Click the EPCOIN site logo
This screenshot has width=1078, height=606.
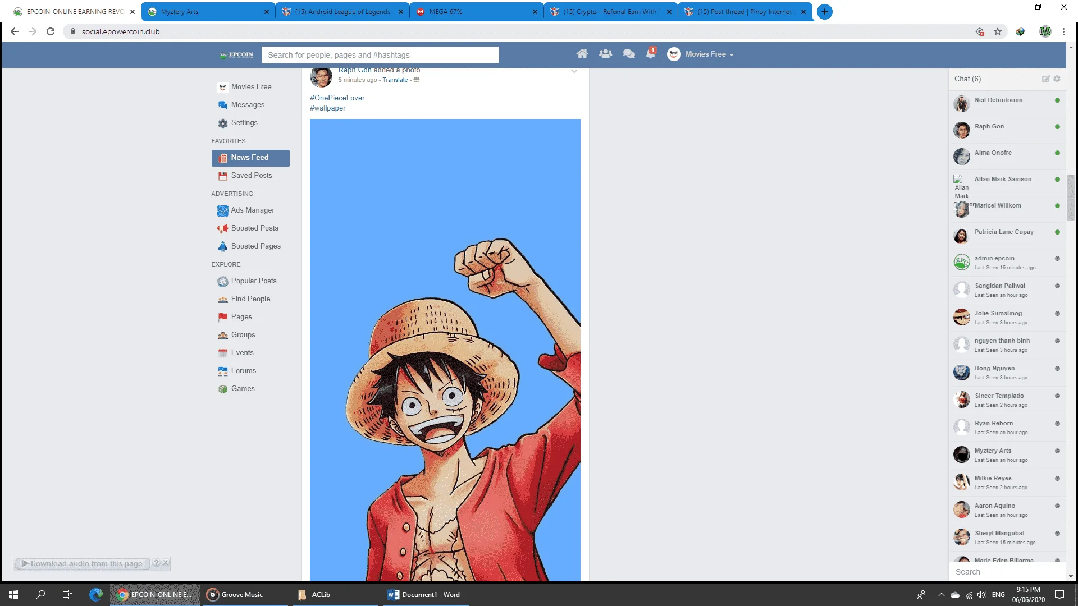236,55
